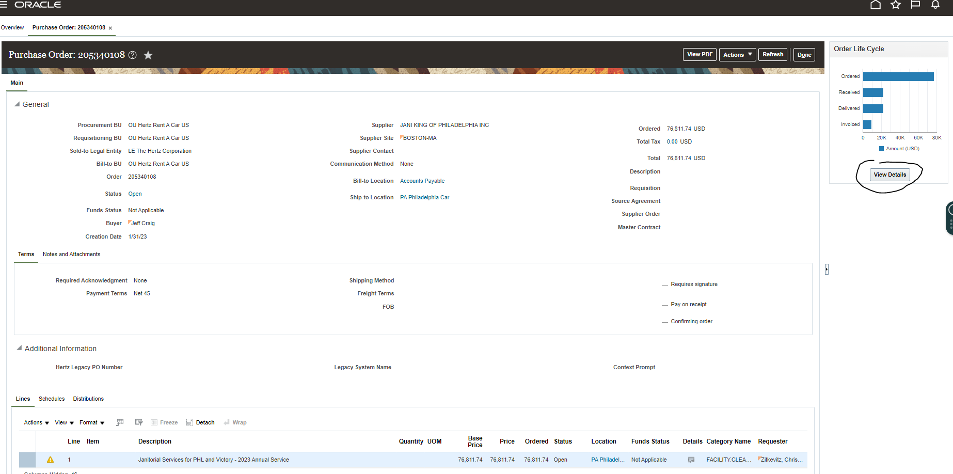
Task: Click the Amount (USD) legend swatch
Action: (882, 148)
